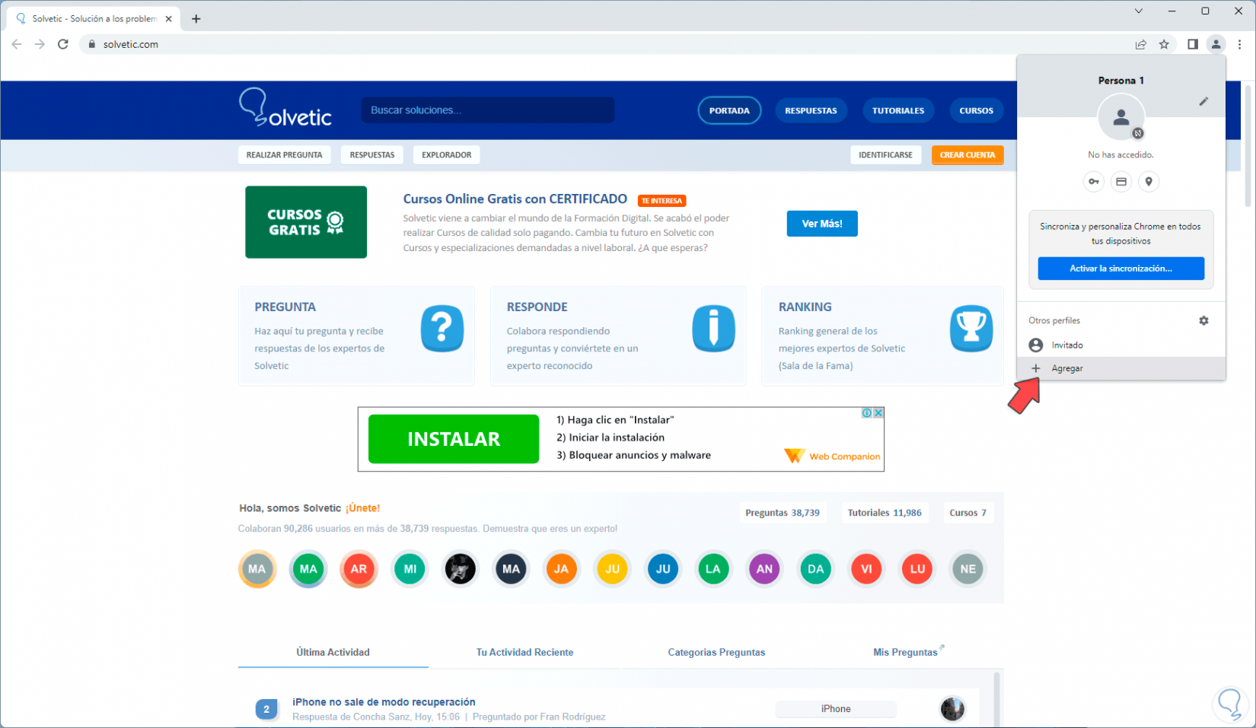Open the CURSOS nav item

[976, 110]
